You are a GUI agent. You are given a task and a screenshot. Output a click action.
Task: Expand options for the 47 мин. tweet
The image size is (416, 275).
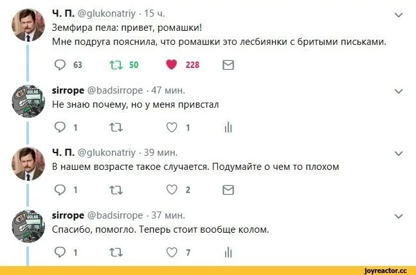[398, 90]
